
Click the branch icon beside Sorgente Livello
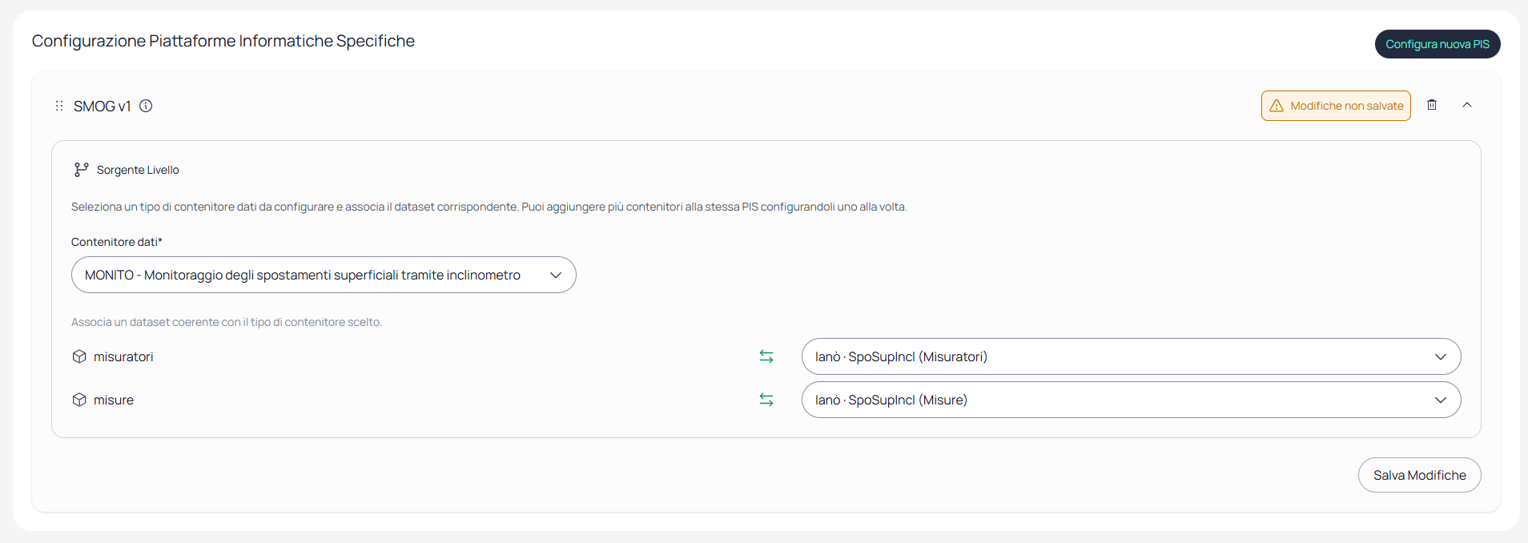coord(81,170)
